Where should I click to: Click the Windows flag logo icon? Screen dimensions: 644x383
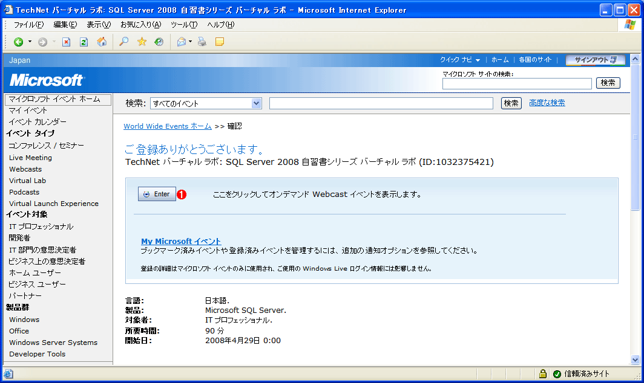click(x=629, y=25)
